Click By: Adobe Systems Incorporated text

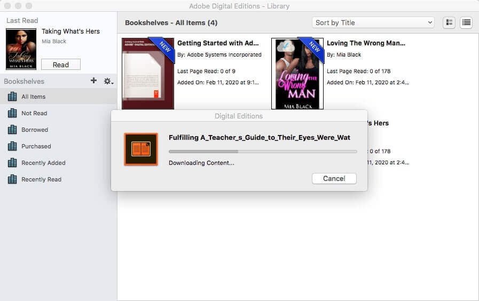click(x=219, y=54)
